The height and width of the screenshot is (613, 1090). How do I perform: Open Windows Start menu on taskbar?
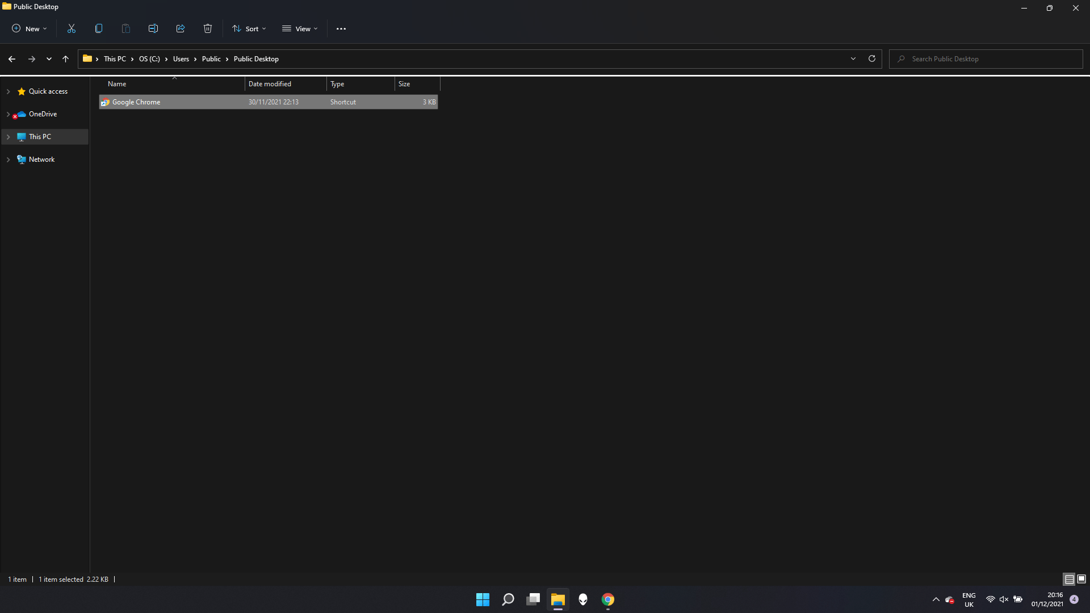click(x=483, y=599)
